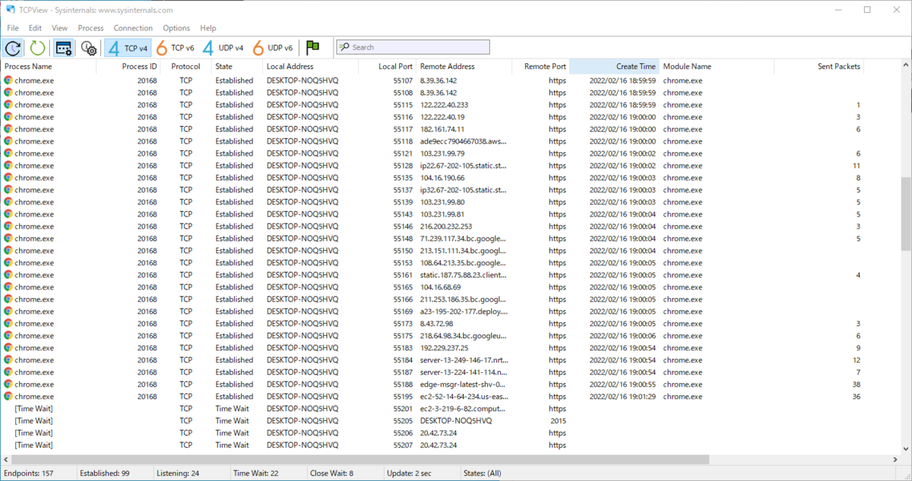Click Chrome icon in row with port 55121
The height and width of the screenshot is (481, 912).
8,153
